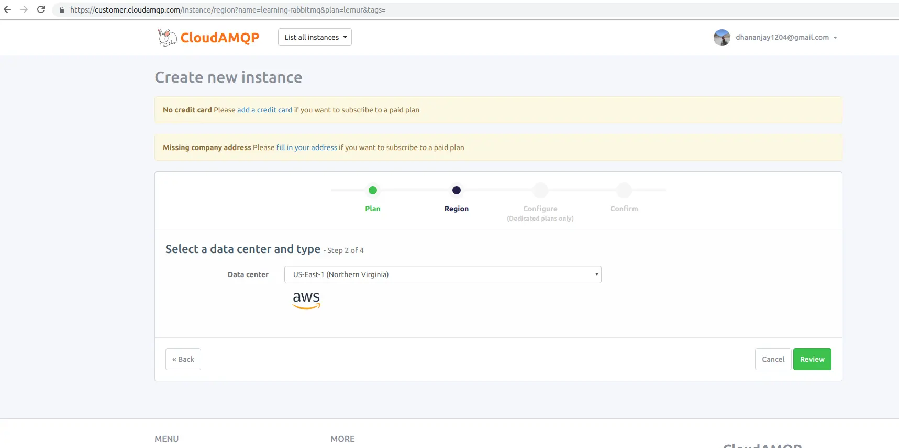Click the green Review button
The image size is (899, 448).
point(812,359)
